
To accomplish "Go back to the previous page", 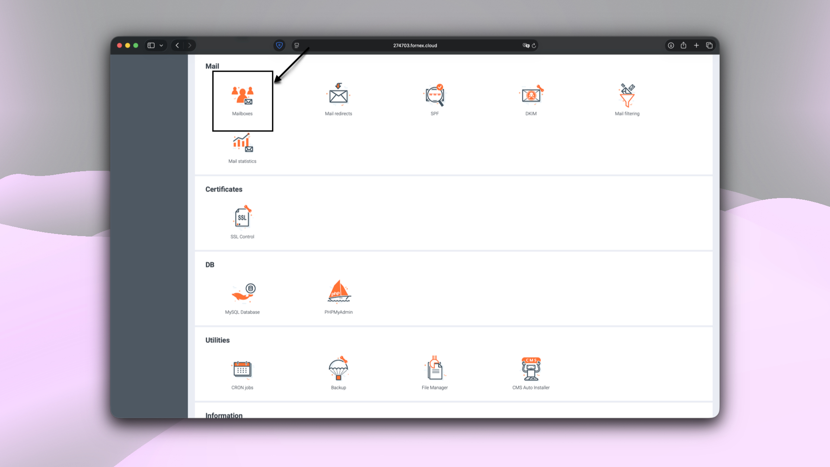I will click(177, 45).
